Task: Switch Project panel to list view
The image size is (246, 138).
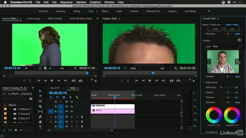Action: point(10,130)
